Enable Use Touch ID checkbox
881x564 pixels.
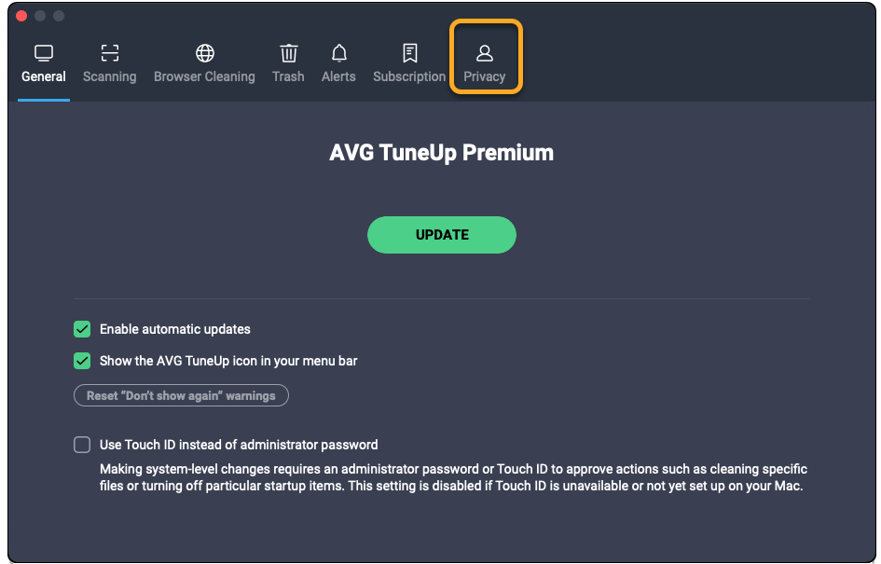pos(82,445)
